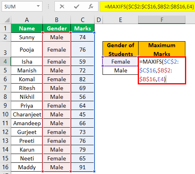Screen dimensions: 195x174
Task: Click the Marks cell with value 45
Action: coord(82,114)
